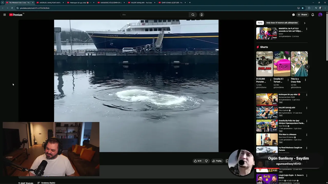The width and height of the screenshot is (328, 184).
Task: Open the account avatar menu
Action: point(320,15)
